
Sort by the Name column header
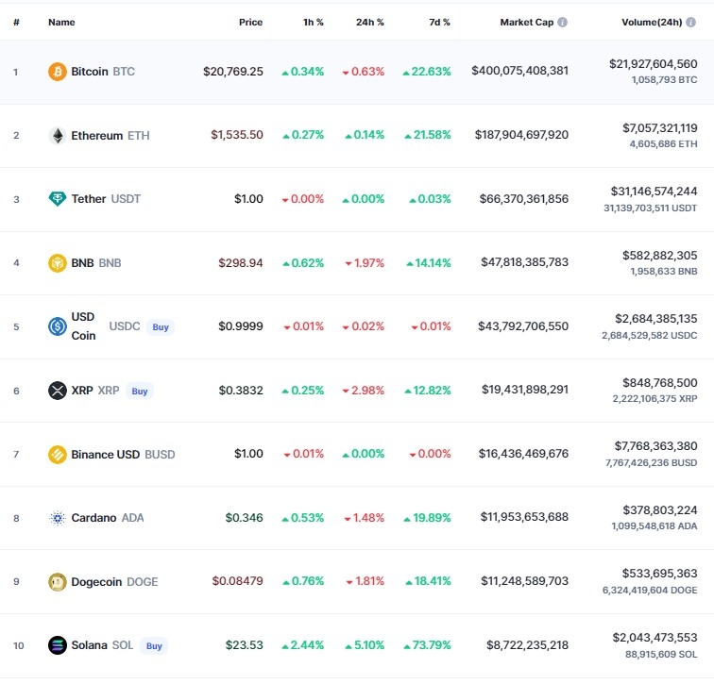click(61, 22)
